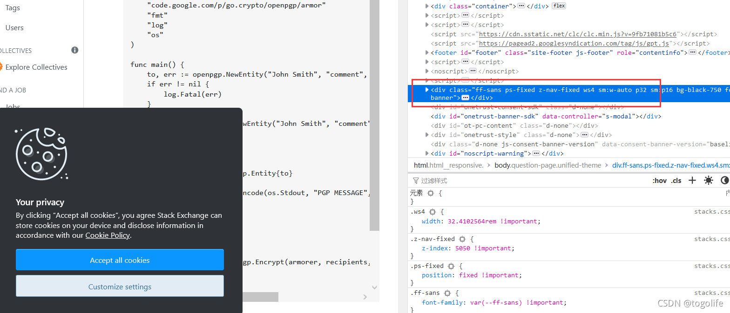This screenshot has height=313, width=730.
Task: Open stacks.css source link of .ws4 rule
Action: point(712,212)
